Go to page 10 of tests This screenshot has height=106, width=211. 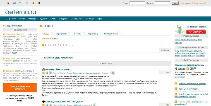pyautogui.click(x=66, y=45)
